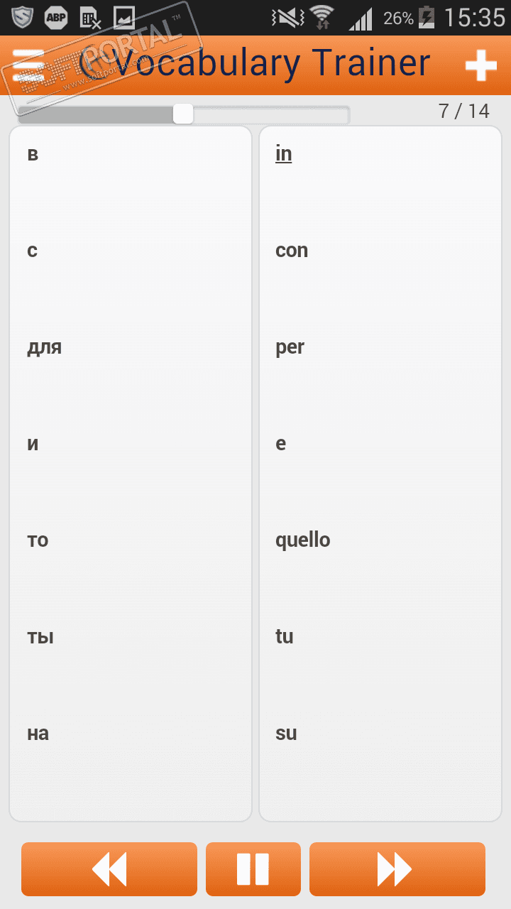Select the Russian word "для"

coord(44,347)
